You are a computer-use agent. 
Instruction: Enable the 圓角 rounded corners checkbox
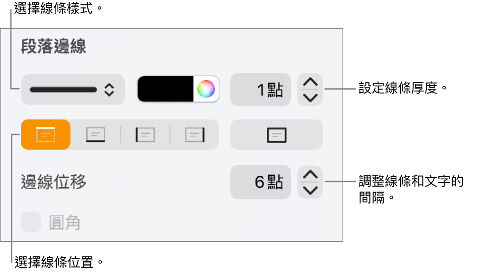pyautogui.click(x=31, y=222)
